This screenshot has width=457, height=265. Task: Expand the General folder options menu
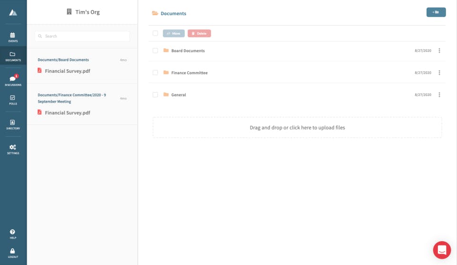click(439, 95)
